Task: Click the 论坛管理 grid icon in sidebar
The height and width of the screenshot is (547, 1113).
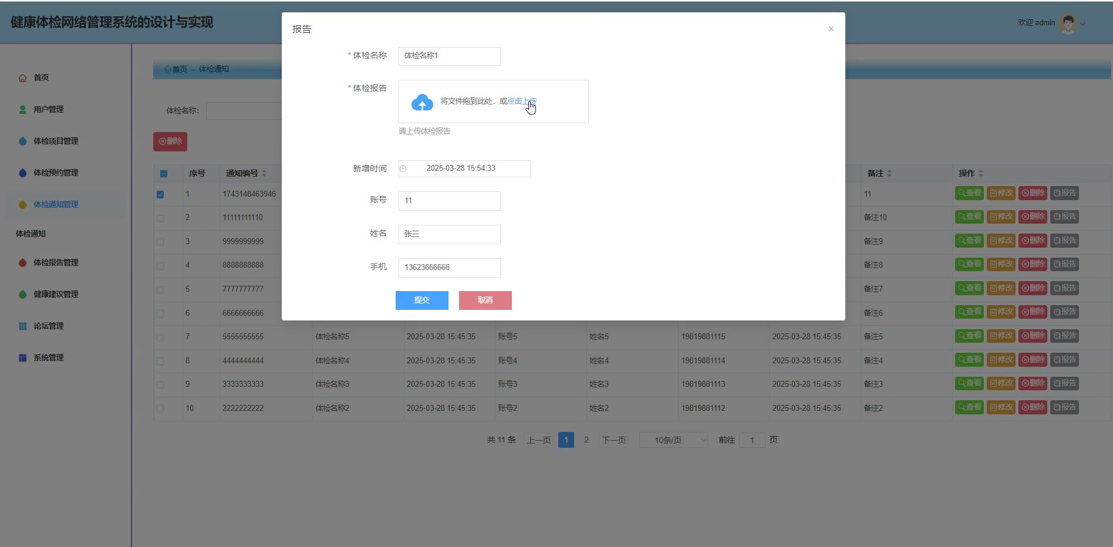Action: tap(23, 326)
